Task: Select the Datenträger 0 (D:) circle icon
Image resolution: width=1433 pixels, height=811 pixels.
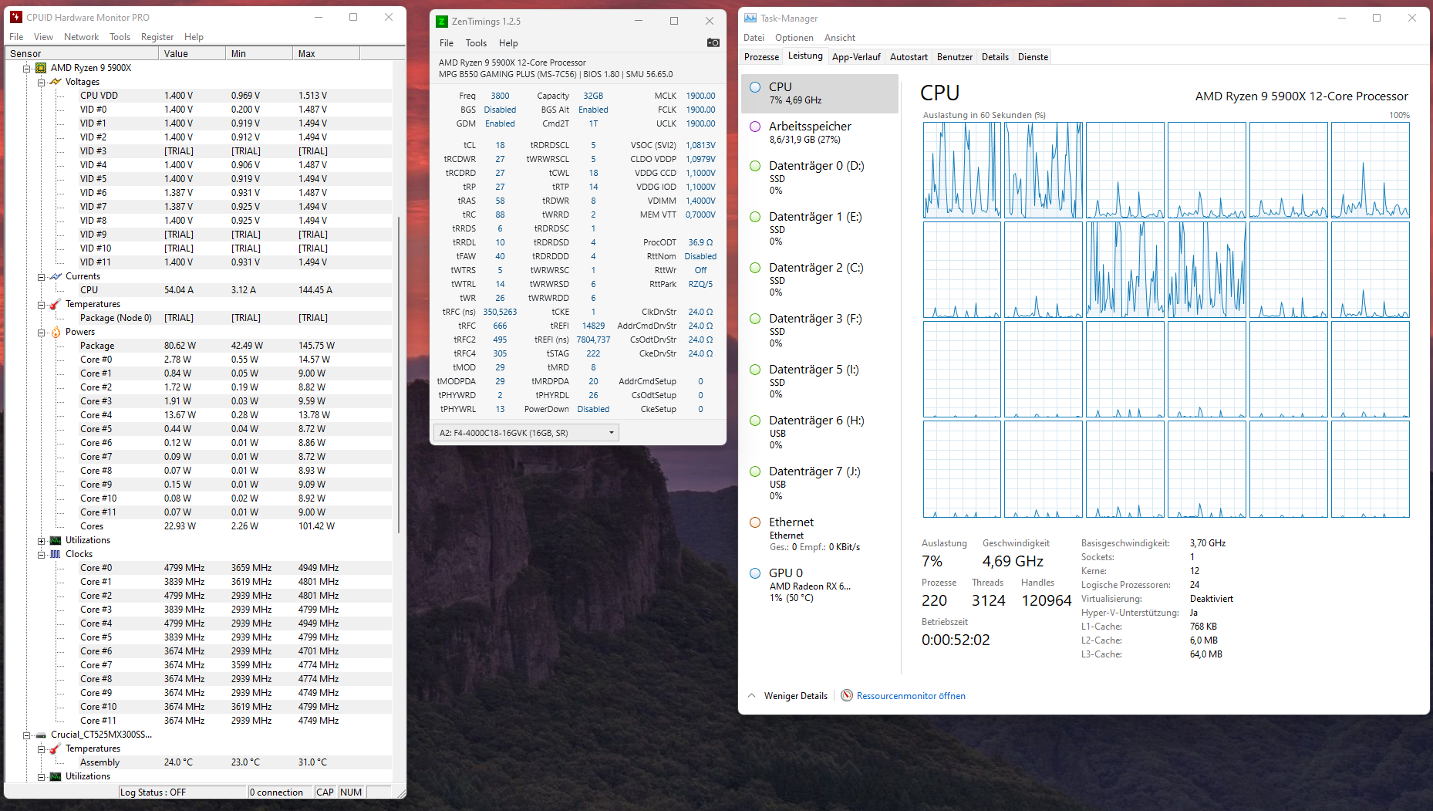Action: click(x=756, y=166)
